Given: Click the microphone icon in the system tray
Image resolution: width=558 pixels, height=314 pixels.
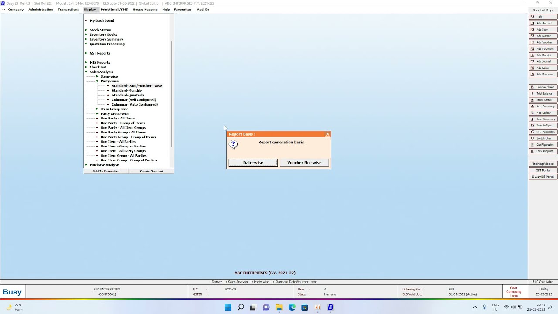Looking at the screenshot, I should click(x=484, y=307).
